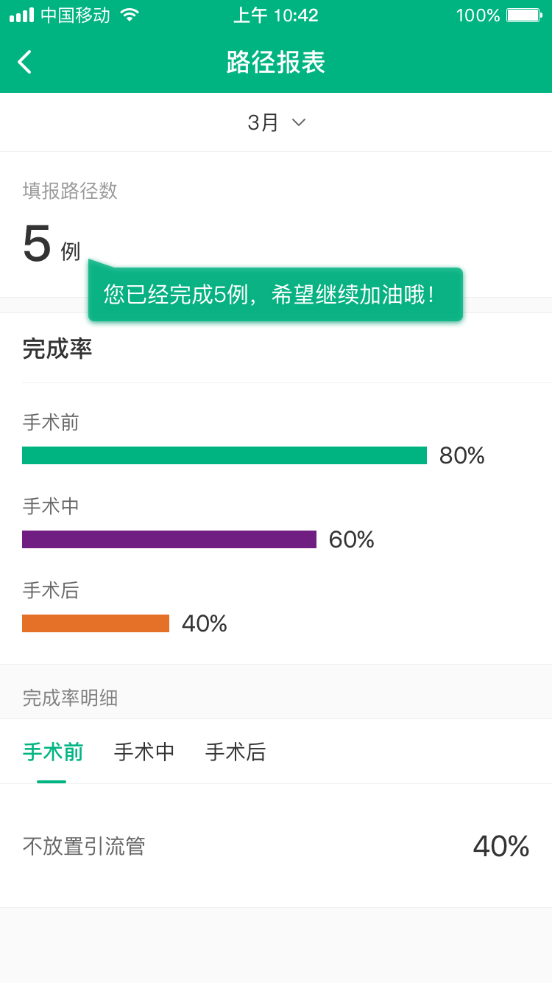The width and height of the screenshot is (552, 983).
Task: Tap the back arrow icon
Action: [x=25, y=62]
